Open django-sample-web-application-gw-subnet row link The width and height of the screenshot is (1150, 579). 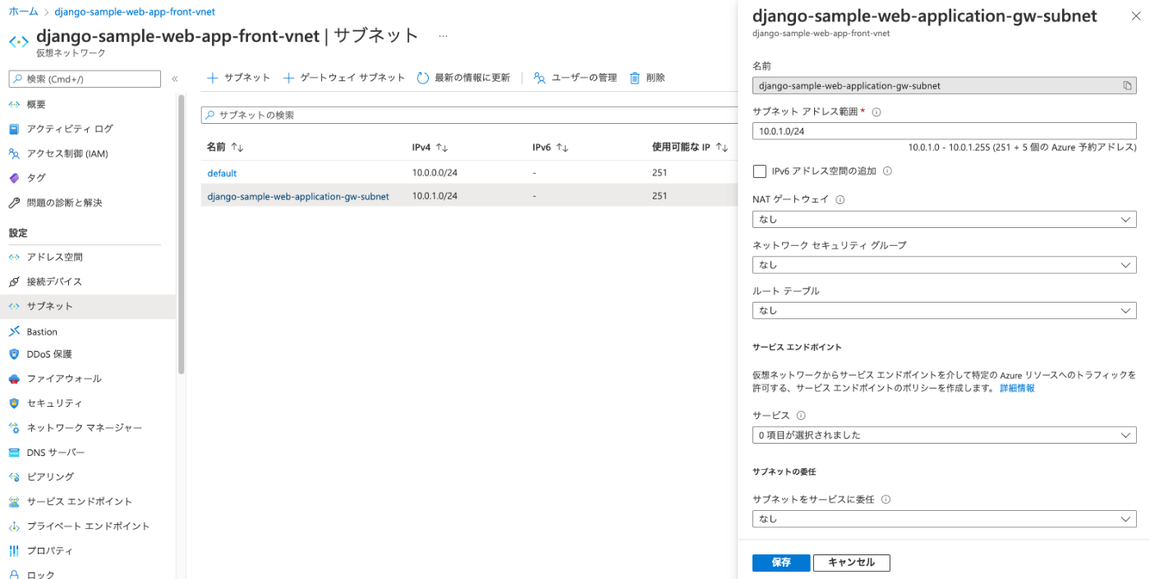click(298, 196)
